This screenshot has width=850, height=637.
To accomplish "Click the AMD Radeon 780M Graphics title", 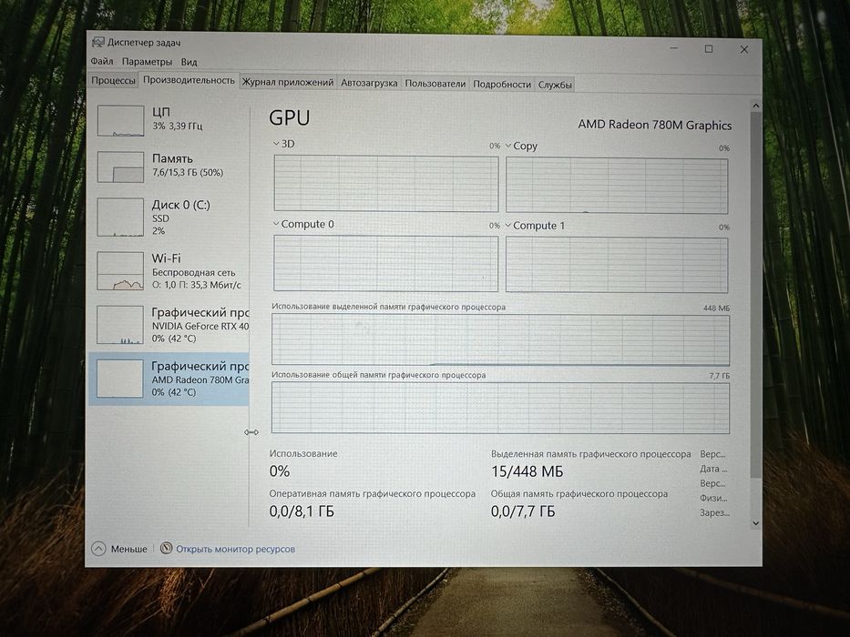I will coord(654,125).
